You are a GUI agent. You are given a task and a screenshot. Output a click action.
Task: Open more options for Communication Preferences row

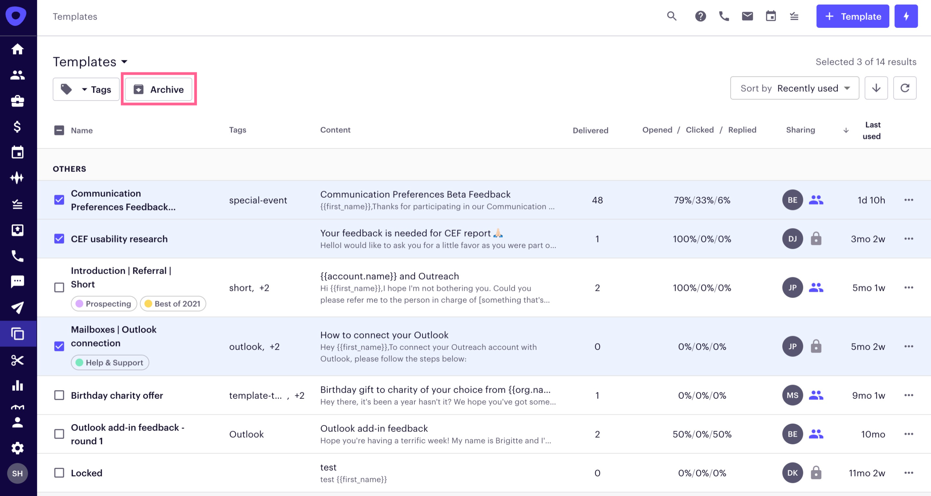[909, 200]
